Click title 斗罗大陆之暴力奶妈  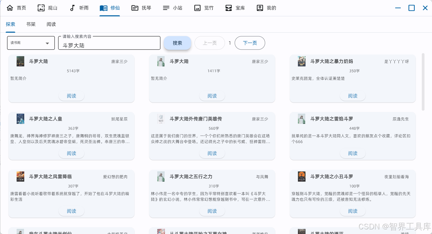pyautogui.click(x=332, y=61)
